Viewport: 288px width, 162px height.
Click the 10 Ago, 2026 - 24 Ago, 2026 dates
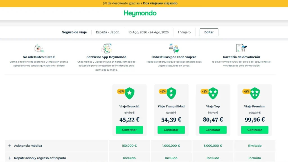[x=148, y=32]
